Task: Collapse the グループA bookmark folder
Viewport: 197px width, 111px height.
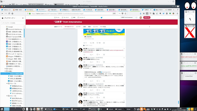Action: (7, 84)
